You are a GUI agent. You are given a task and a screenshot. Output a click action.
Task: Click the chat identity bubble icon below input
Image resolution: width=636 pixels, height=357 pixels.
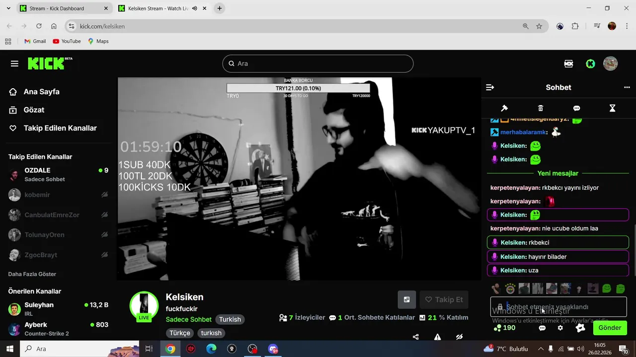(x=542, y=328)
